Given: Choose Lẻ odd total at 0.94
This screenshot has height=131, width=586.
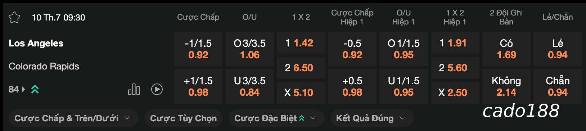Looking at the screenshot, I should pyautogui.click(x=558, y=49).
